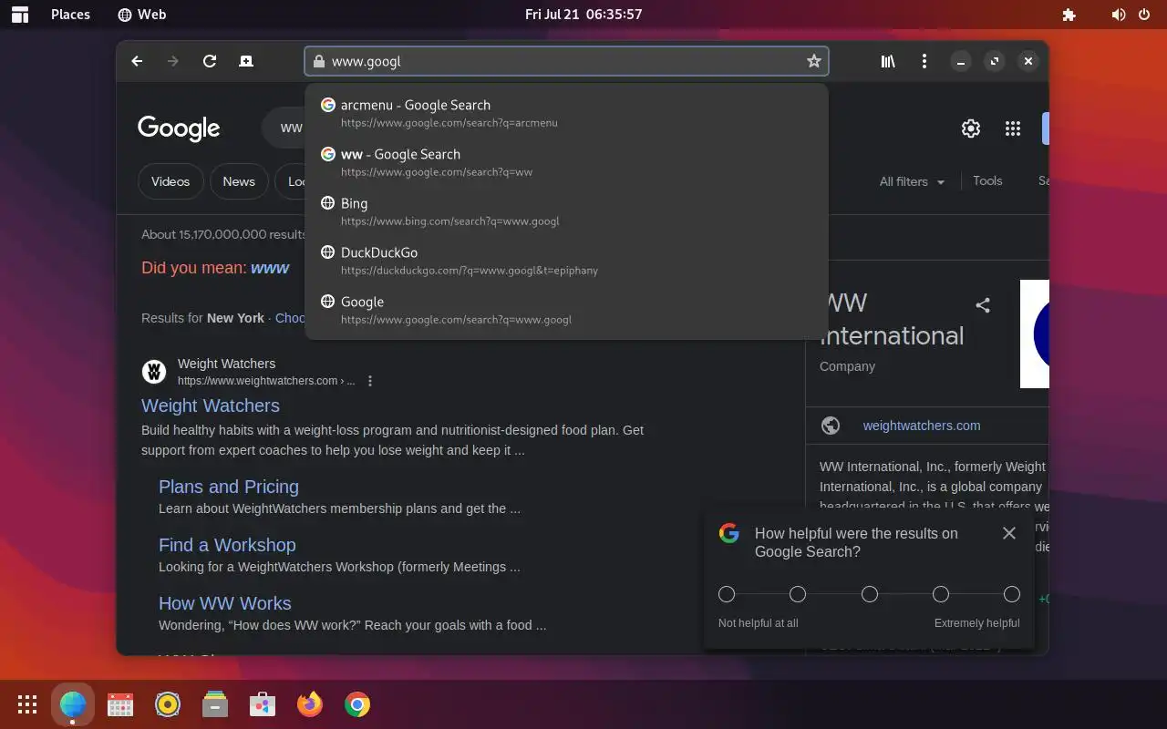Open the power menu in top bar
This screenshot has height=729, width=1167.
pos(1145,15)
